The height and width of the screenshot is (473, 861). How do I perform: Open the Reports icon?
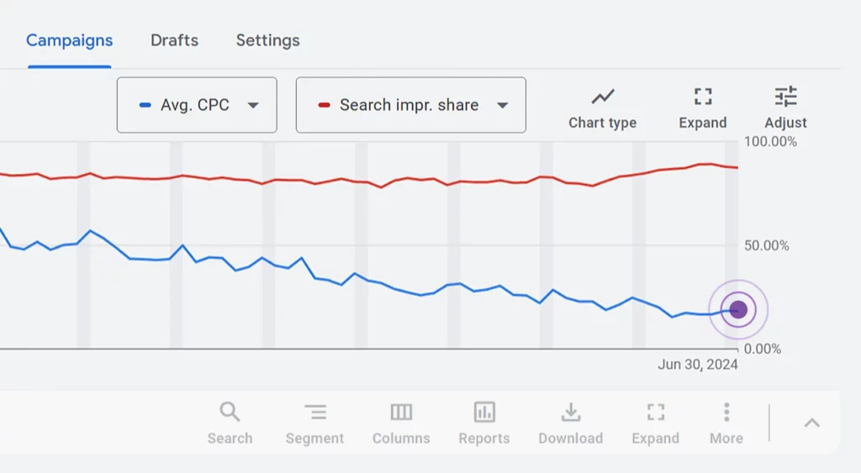484,412
